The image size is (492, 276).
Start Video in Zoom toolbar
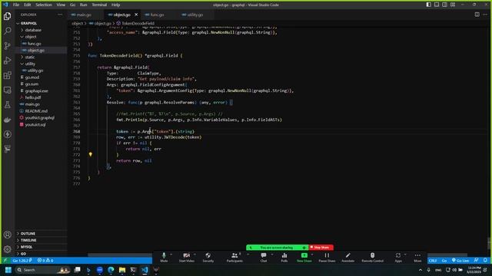tap(186, 258)
